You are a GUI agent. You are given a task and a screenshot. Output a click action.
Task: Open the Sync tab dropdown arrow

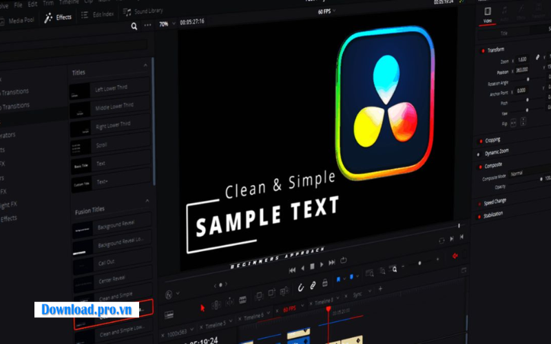(x=370, y=291)
